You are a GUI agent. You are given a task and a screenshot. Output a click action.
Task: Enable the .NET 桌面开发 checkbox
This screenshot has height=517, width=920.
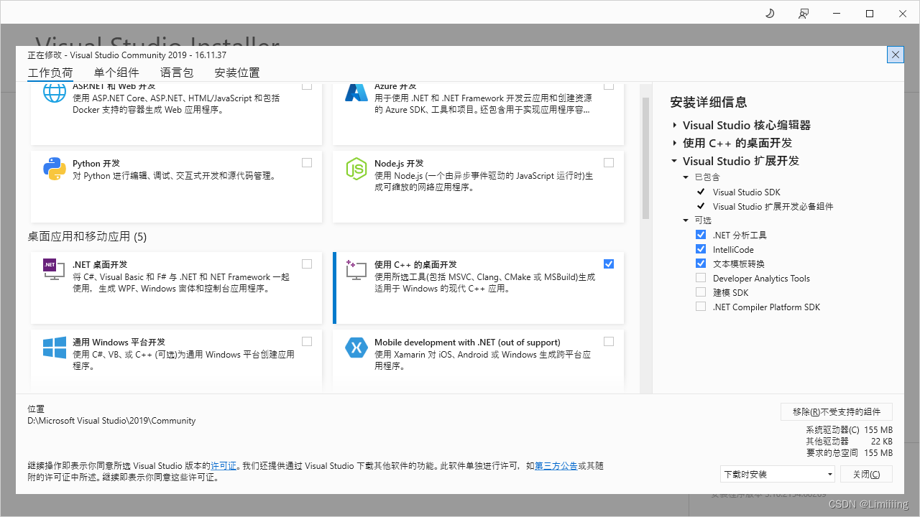pos(307,264)
